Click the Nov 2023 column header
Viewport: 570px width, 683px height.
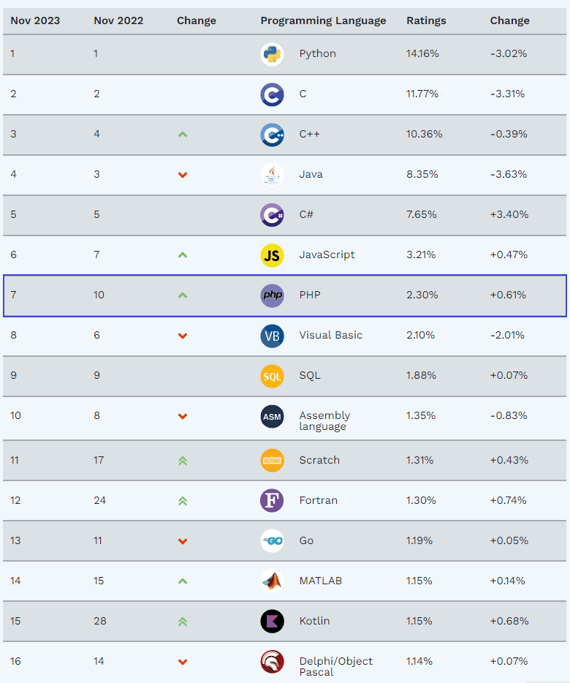coord(35,20)
